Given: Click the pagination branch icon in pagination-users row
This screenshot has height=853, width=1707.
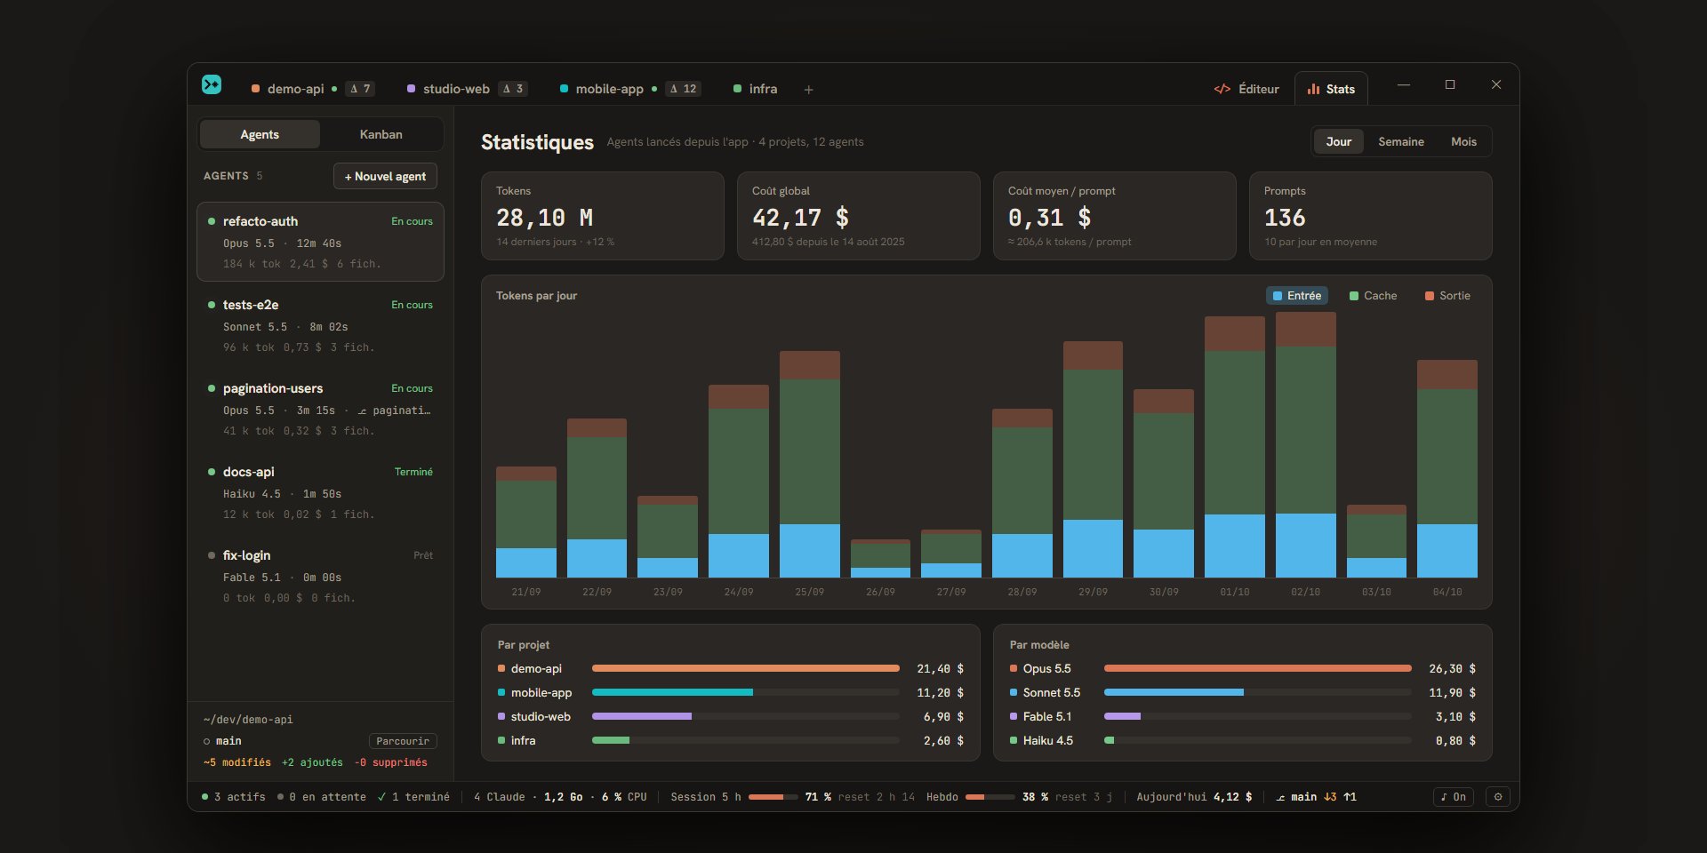Looking at the screenshot, I should 362,411.
